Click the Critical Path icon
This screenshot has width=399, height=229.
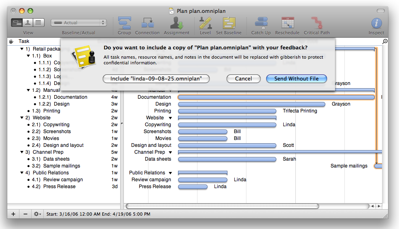point(317,23)
